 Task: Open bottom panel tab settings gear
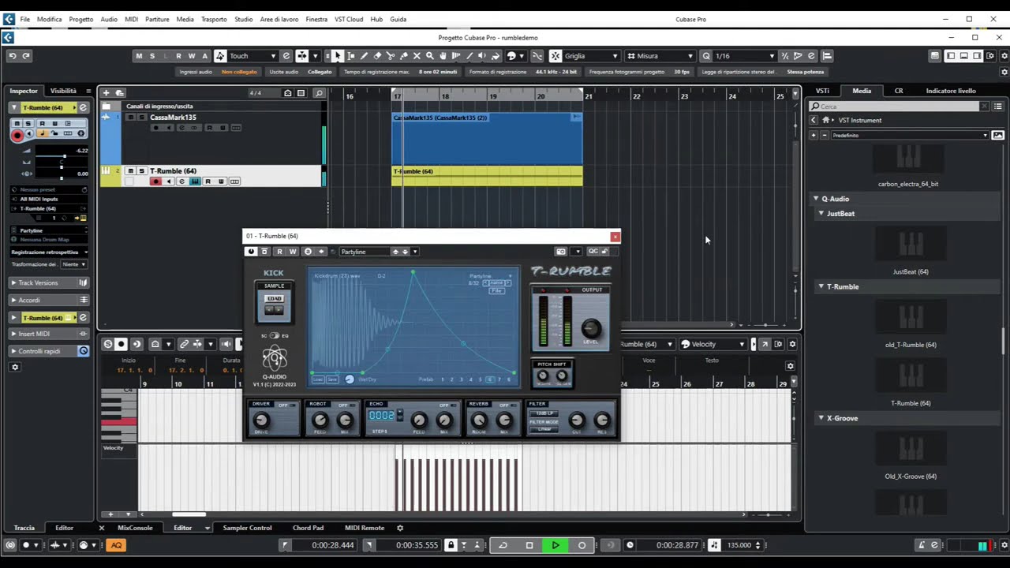pyautogui.click(x=400, y=528)
